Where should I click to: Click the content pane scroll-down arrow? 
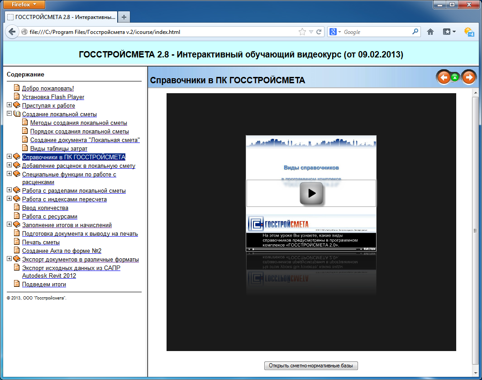coord(476,373)
